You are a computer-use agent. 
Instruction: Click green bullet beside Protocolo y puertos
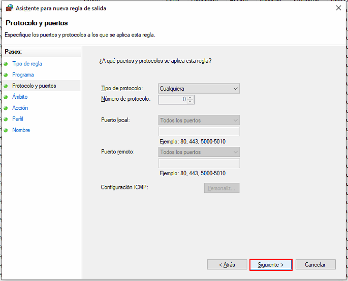tap(6, 86)
